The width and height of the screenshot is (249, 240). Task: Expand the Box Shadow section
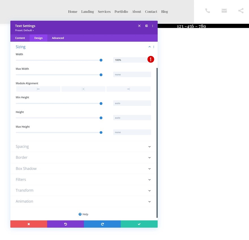click(83, 169)
